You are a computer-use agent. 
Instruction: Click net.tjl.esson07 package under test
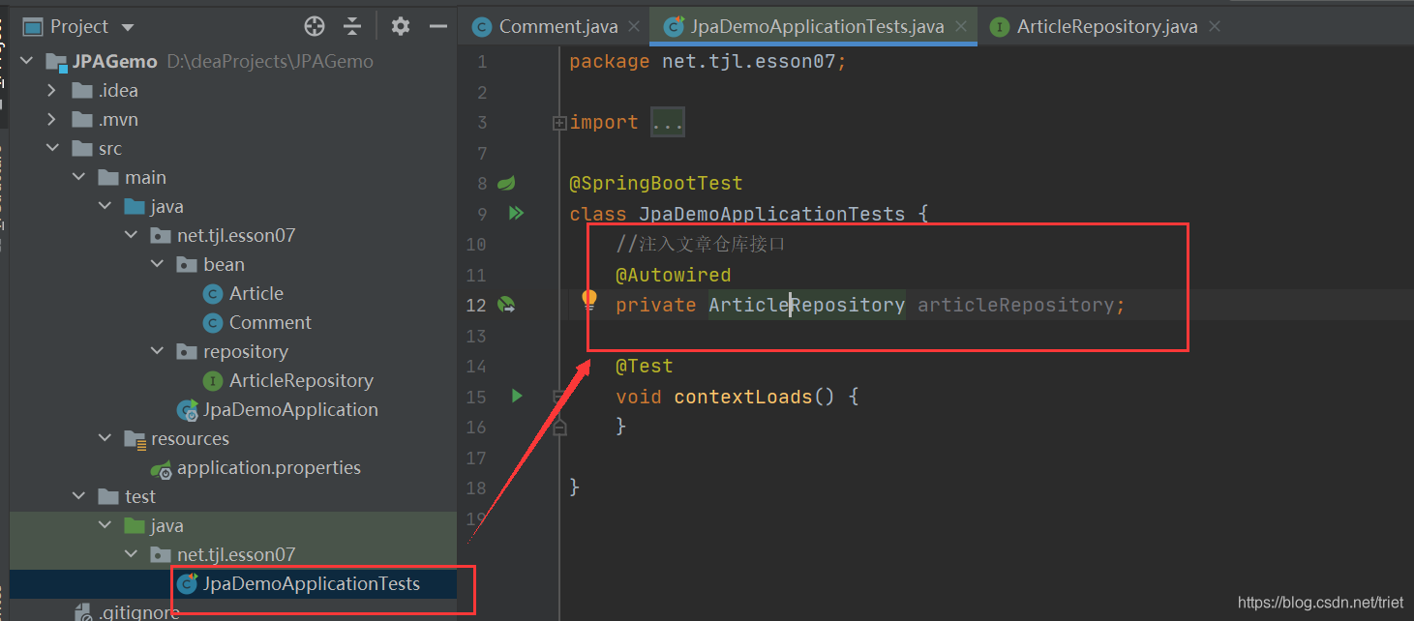pos(223,554)
